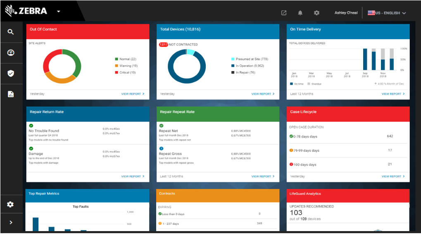Click the Presumed at Site legend swatch
This screenshot has height=234, width=421.
233,59
